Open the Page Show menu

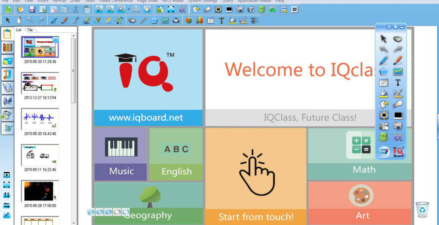tap(147, 1)
